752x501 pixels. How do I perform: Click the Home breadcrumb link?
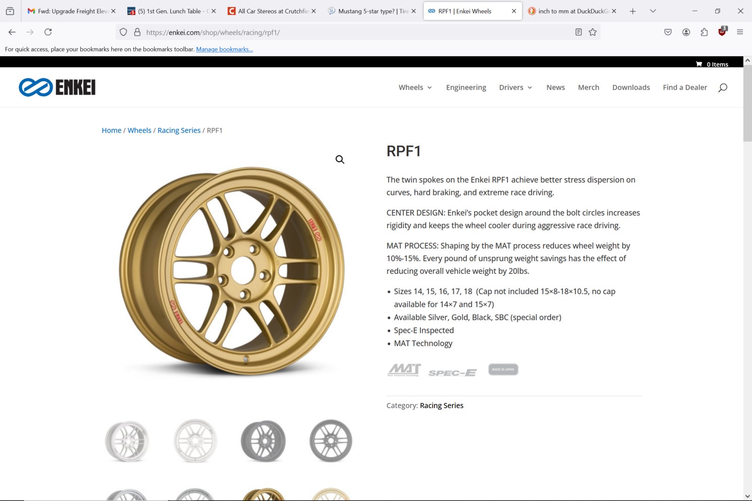point(111,130)
